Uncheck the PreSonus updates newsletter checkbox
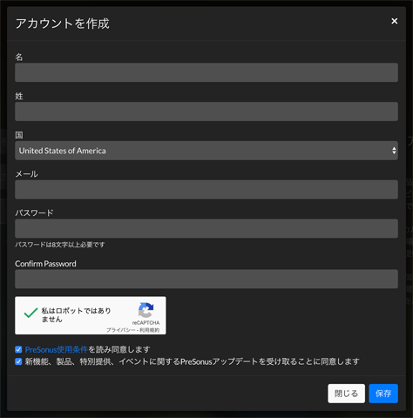Screen dimensions: 413x418 click(x=18, y=361)
